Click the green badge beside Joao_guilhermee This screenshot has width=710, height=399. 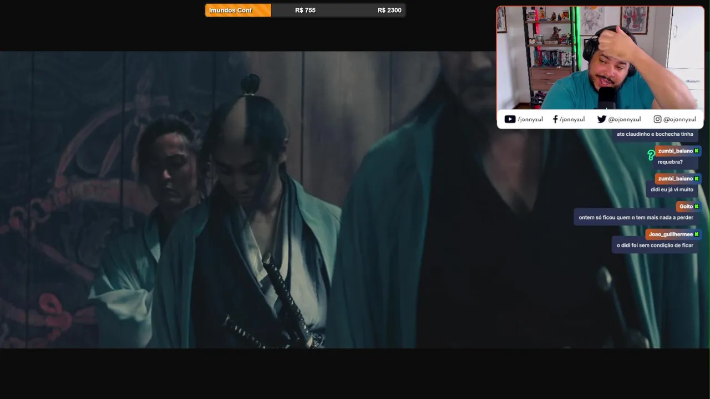(697, 234)
